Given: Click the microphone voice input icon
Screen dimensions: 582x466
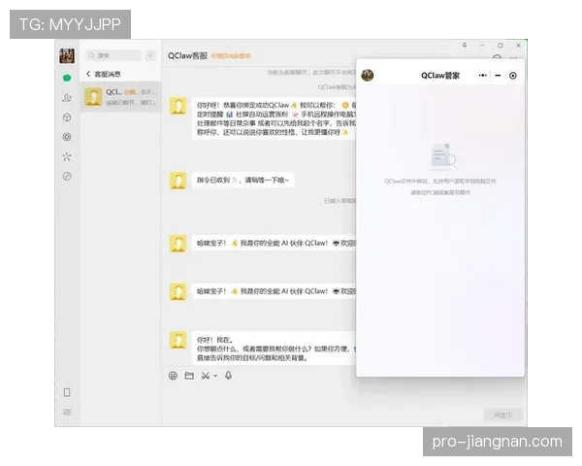Looking at the screenshot, I should point(228,376).
